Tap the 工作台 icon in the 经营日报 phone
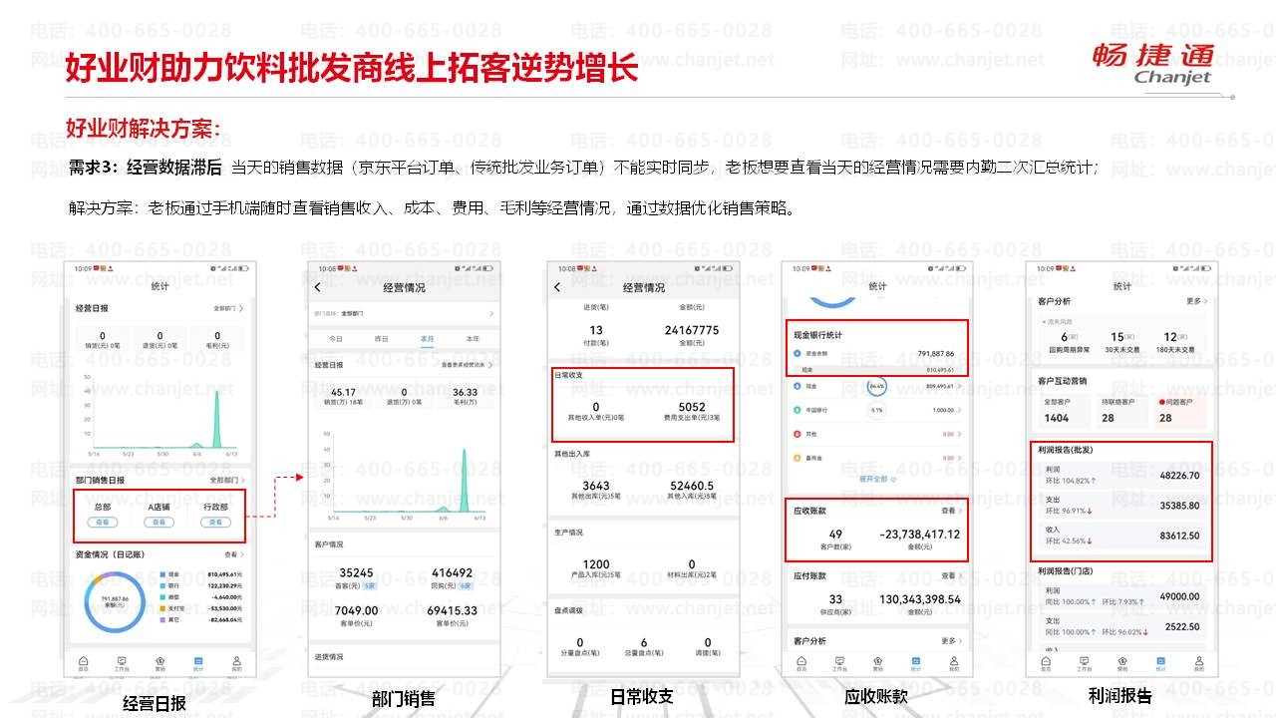This screenshot has height=718, width=1276. click(122, 662)
